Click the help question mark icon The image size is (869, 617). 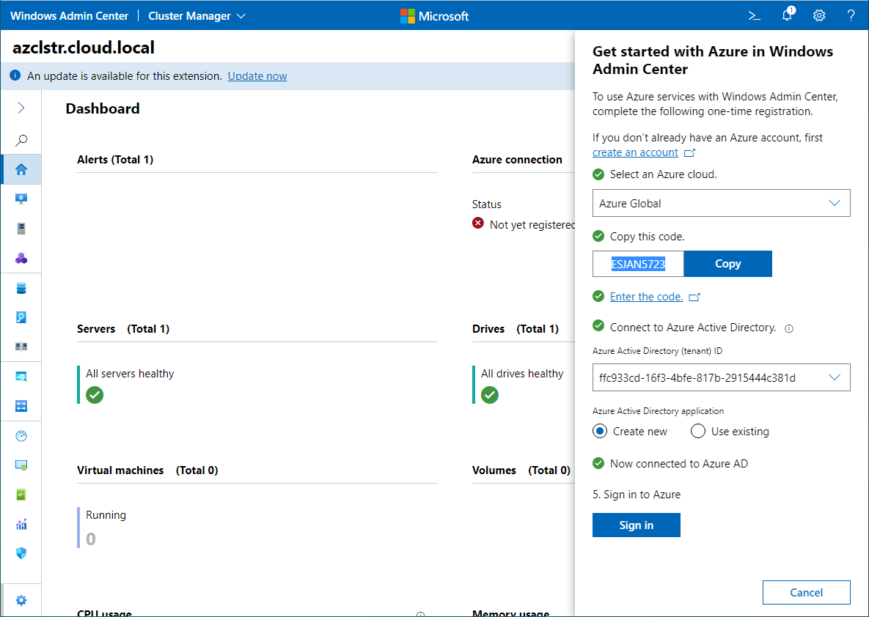pos(851,15)
